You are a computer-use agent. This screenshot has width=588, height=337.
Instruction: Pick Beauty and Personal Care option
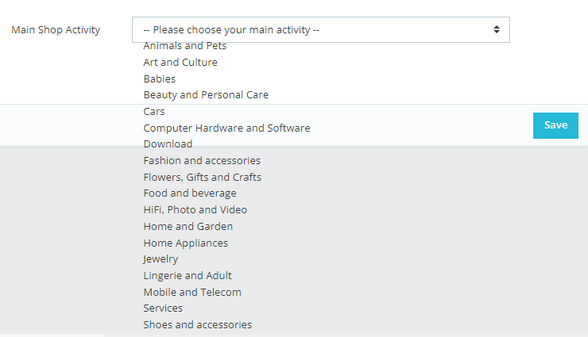tap(206, 94)
